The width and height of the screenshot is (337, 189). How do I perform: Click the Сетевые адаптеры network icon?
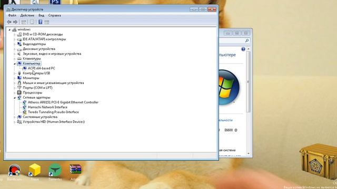(x=19, y=98)
